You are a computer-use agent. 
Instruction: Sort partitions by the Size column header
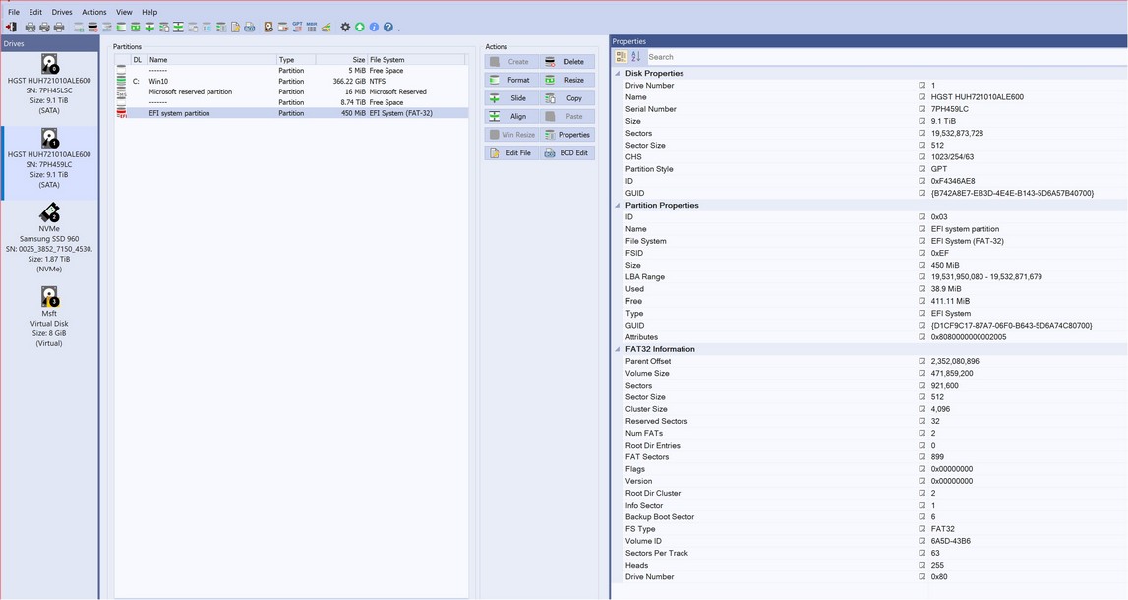tap(341, 60)
